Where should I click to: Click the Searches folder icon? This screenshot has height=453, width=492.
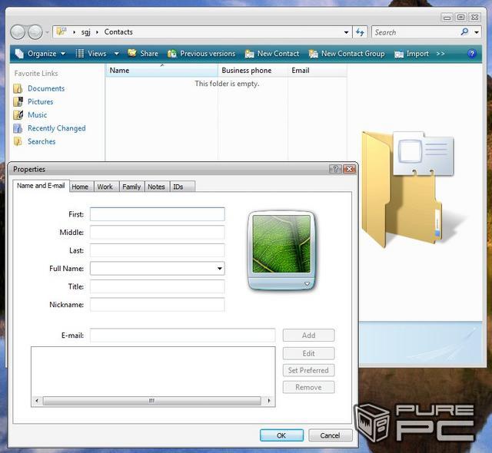click(18, 141)
